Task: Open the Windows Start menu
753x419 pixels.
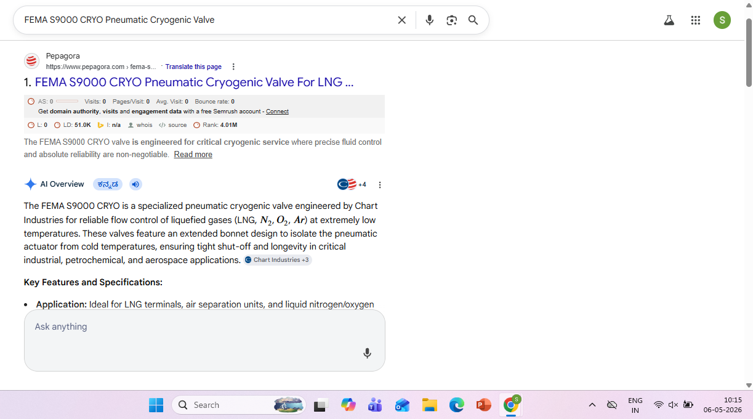Action: coord(156,405)
